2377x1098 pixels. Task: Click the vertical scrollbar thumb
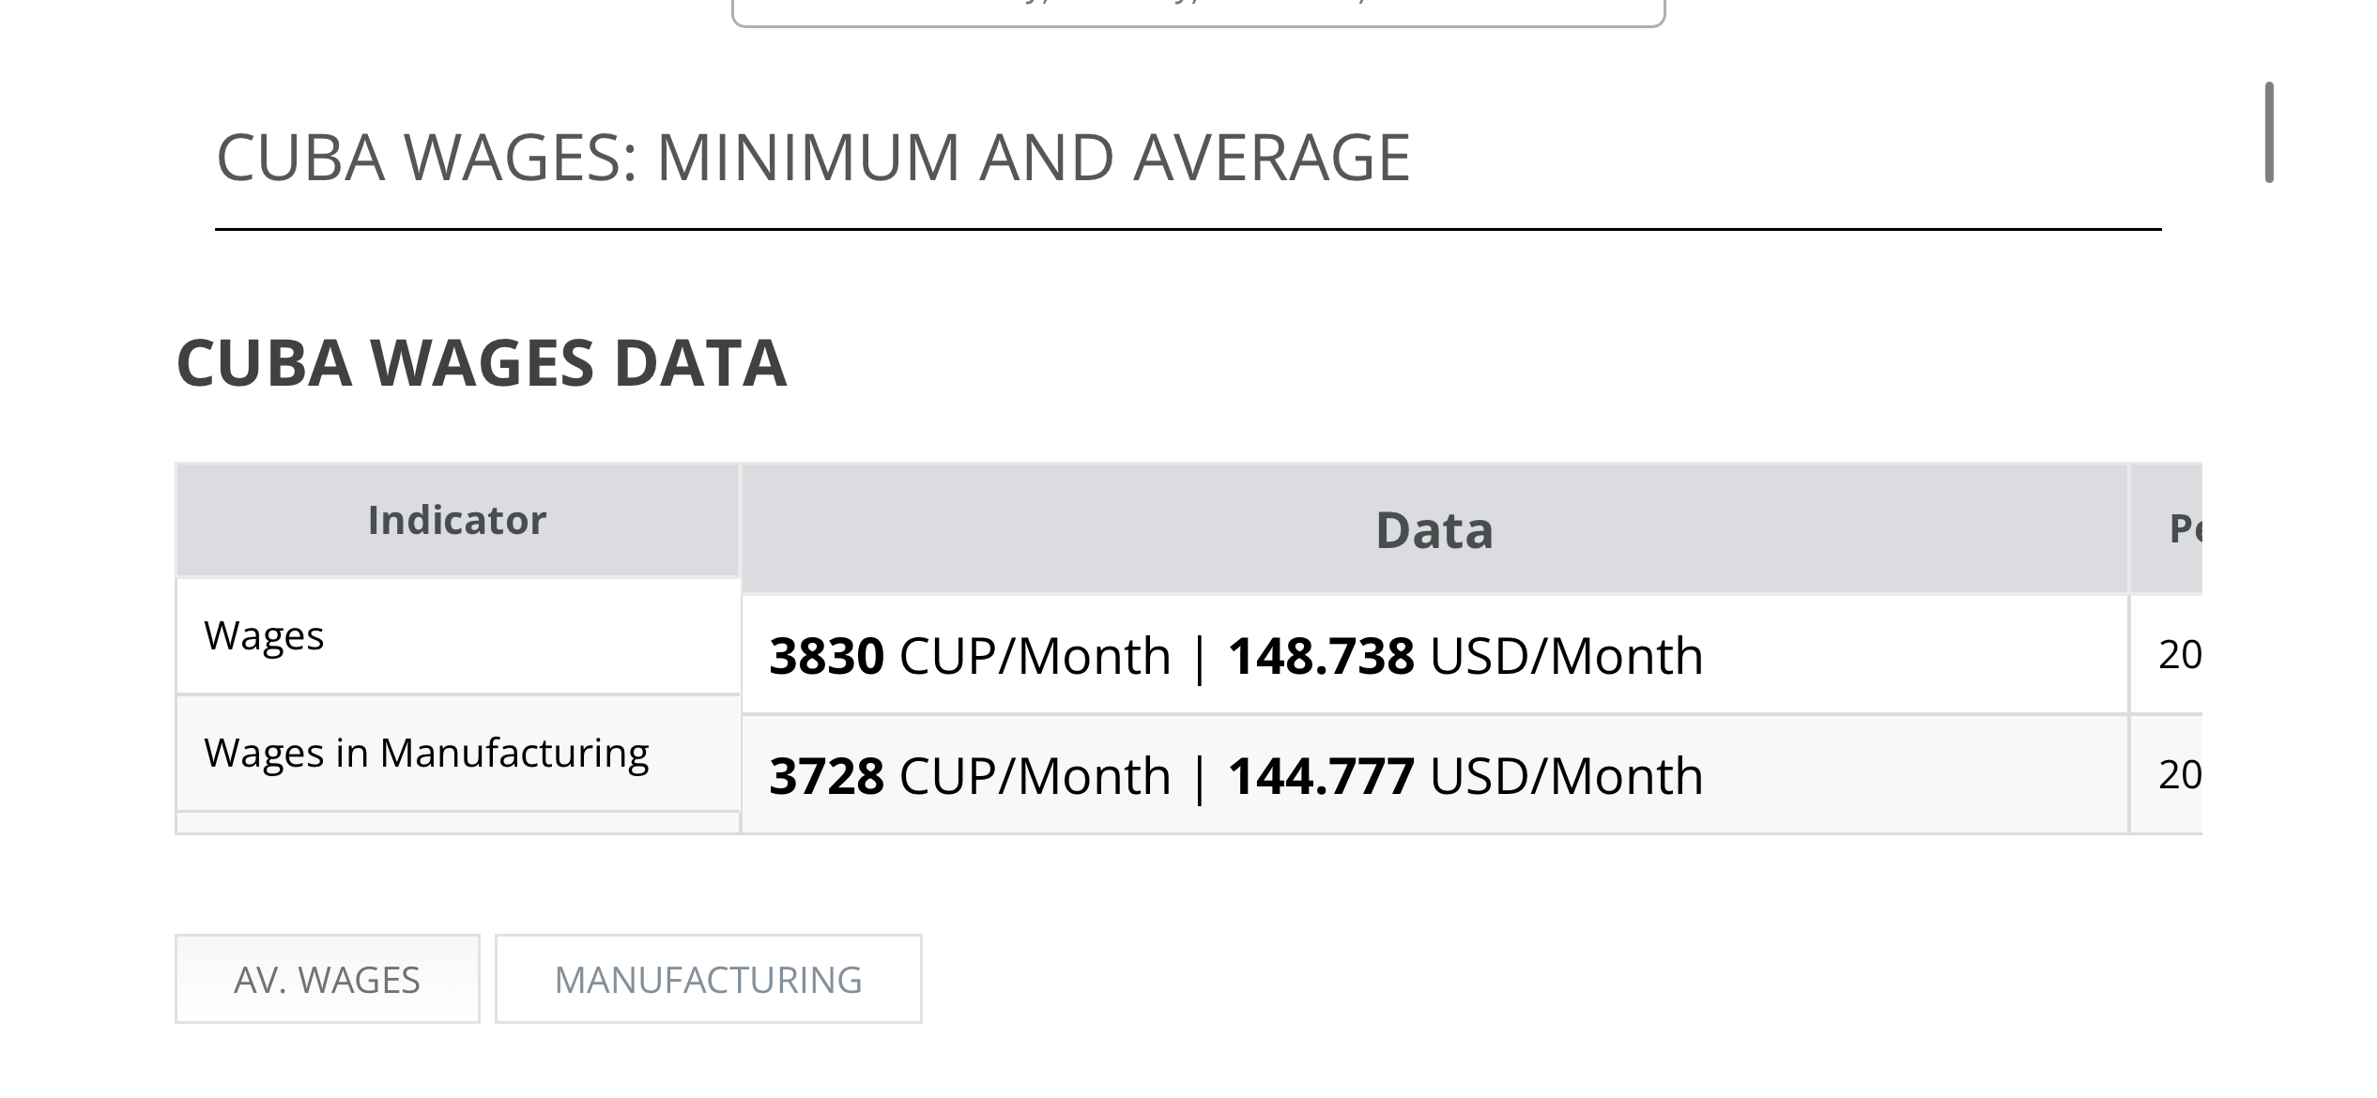2269,132
